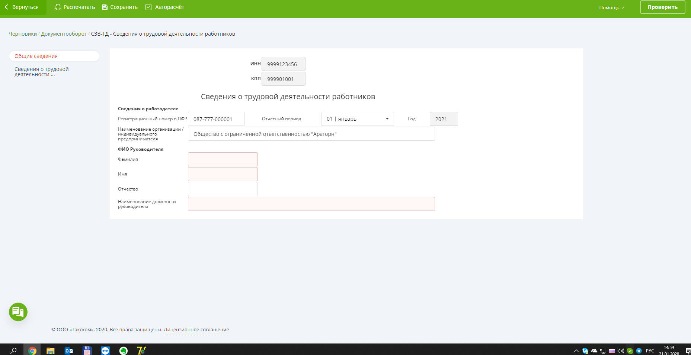This screenshot has height=355, width=691.
Task: Click the Skype tray icon
Action: pos(585,351)
